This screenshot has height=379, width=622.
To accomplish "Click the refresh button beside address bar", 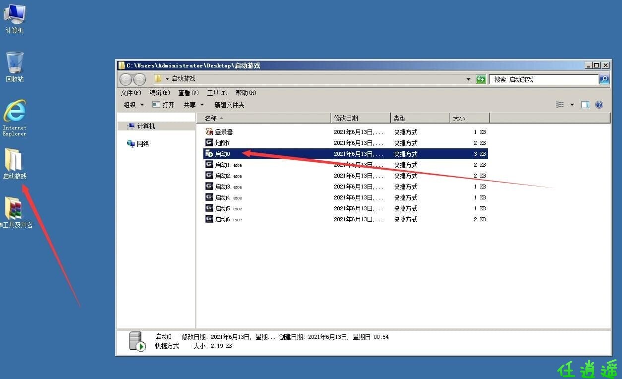I will (x=481, y=79).
